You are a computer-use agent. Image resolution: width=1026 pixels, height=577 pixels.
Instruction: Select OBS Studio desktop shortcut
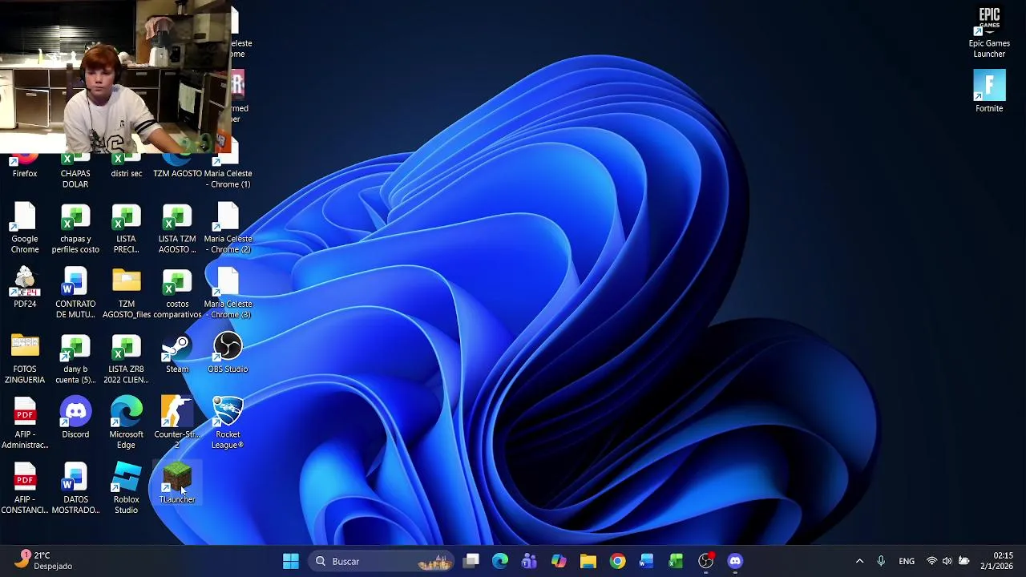228,353
